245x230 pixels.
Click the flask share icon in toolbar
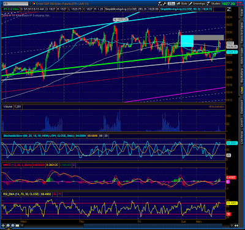tap(160, 4)
